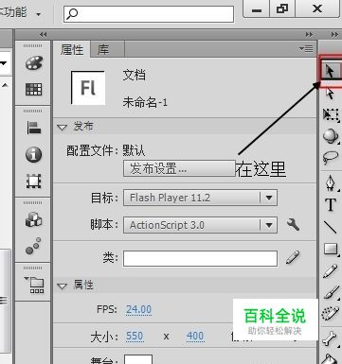Open the properties panel options menu
342x364 pixels.
[306, 49]
